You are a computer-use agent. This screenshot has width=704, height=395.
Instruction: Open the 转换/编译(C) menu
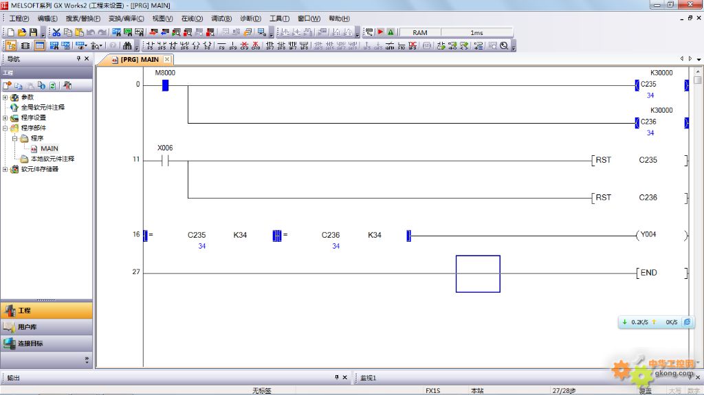(126, 19)
